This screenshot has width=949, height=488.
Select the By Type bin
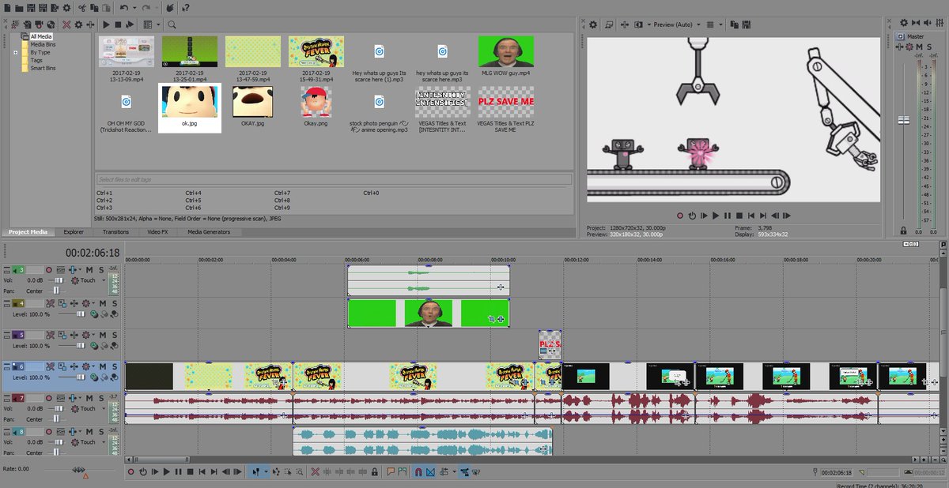40,52
